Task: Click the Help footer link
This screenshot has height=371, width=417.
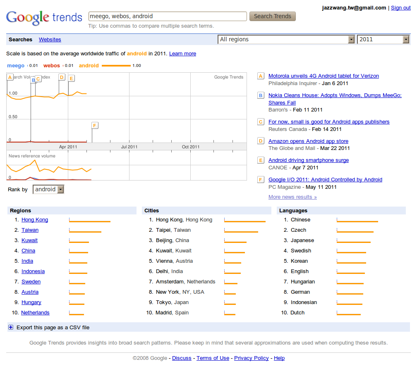Action: pos(279,358)
